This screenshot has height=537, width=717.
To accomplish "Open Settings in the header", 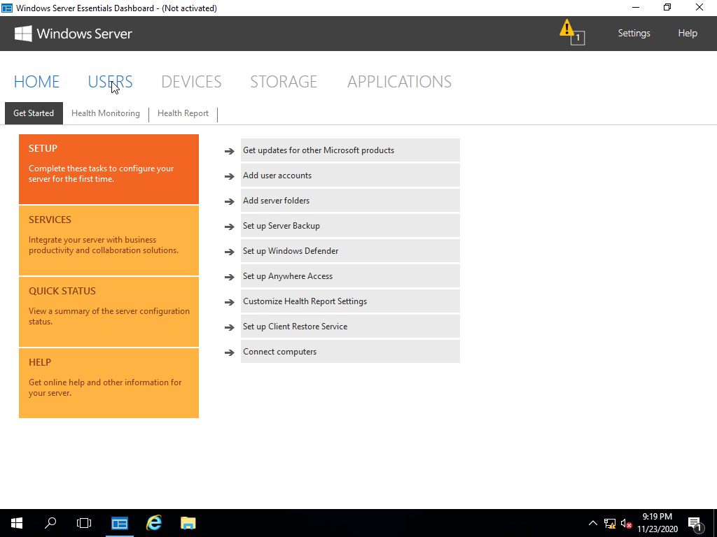I will (634, 34).
